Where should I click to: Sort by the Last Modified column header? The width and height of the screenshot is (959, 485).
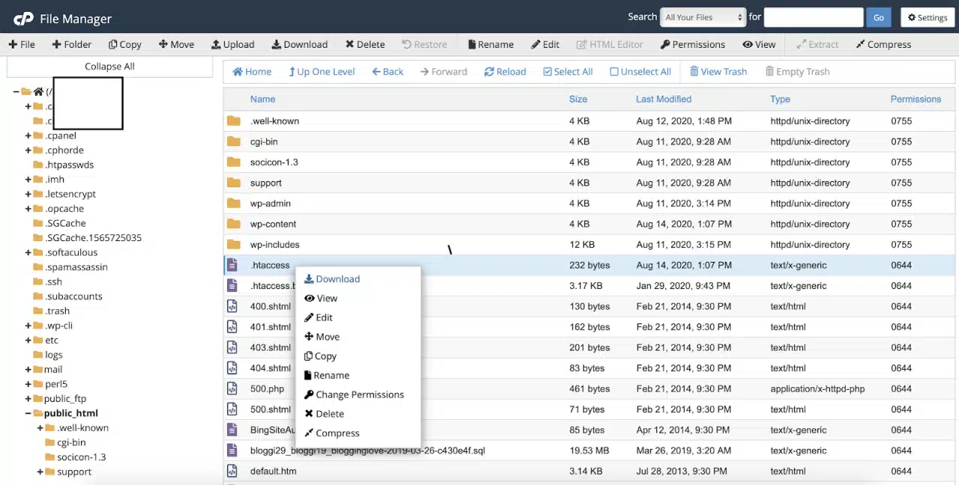coord(663,99)
